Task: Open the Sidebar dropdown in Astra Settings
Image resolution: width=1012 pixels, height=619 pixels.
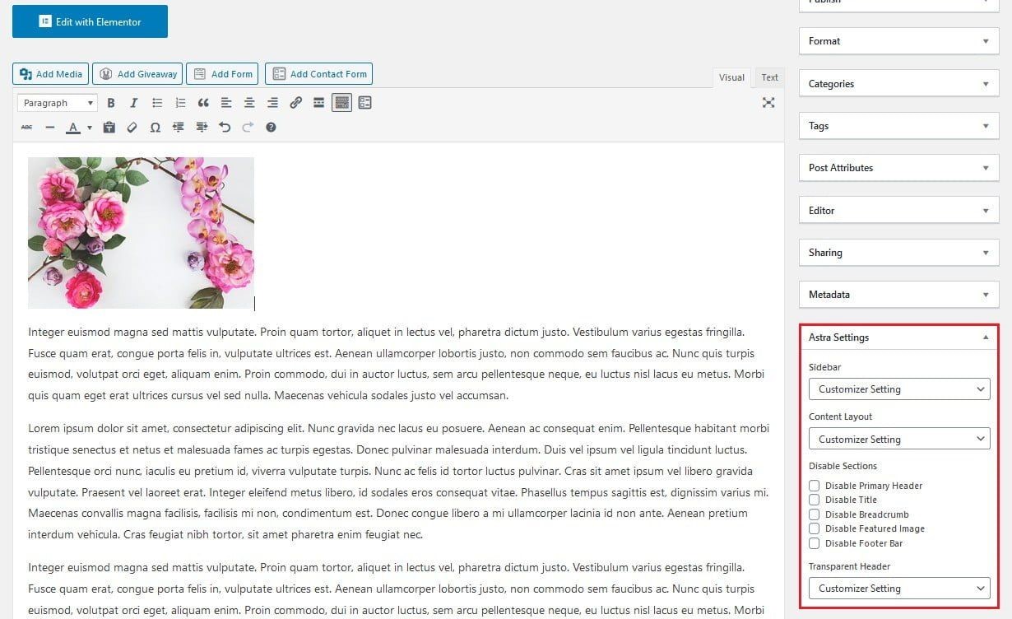Action: (898, 389)
